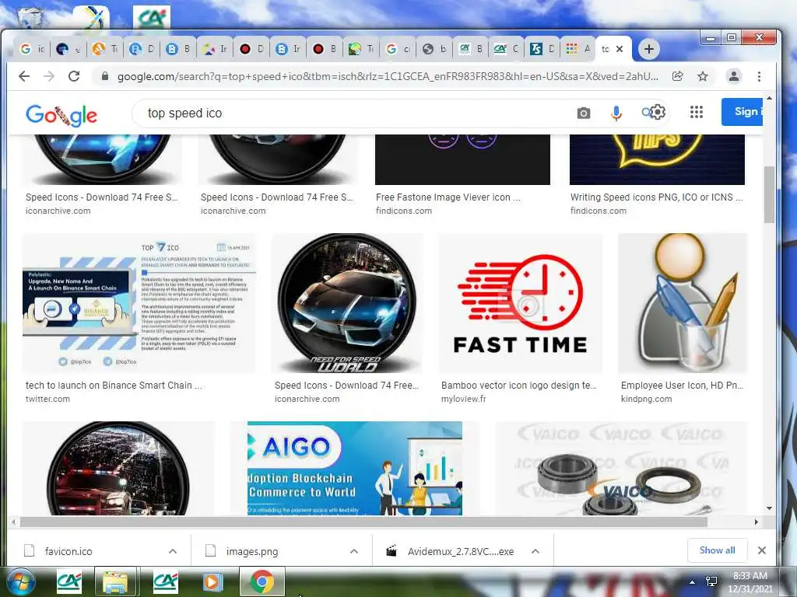Close the active 'to' tab

tap(619, 49)
